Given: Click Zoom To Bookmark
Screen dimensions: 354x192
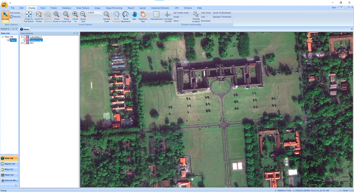Looking at the screenshot, I should click(x=222, y=13).
